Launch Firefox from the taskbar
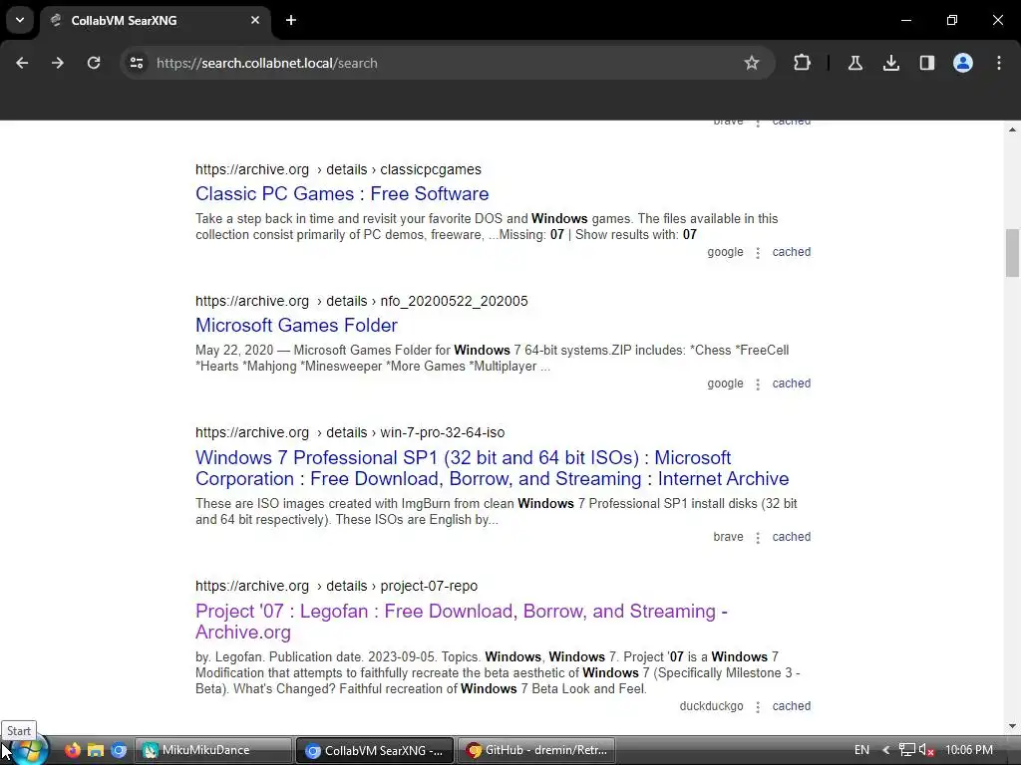Viewport: 1021px width, 765px height. [72, 750]
